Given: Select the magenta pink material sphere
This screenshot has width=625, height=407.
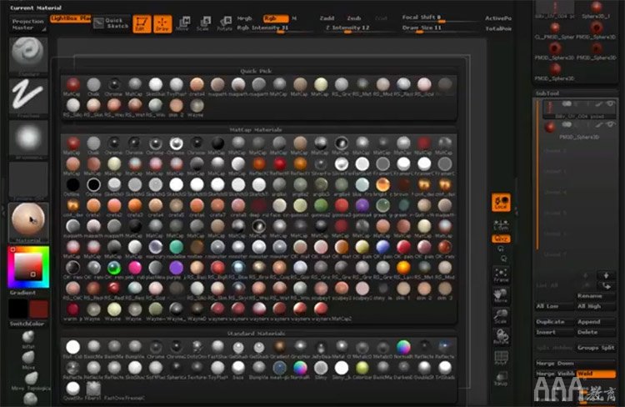Looking at the screenshot, I should point(135,268).
